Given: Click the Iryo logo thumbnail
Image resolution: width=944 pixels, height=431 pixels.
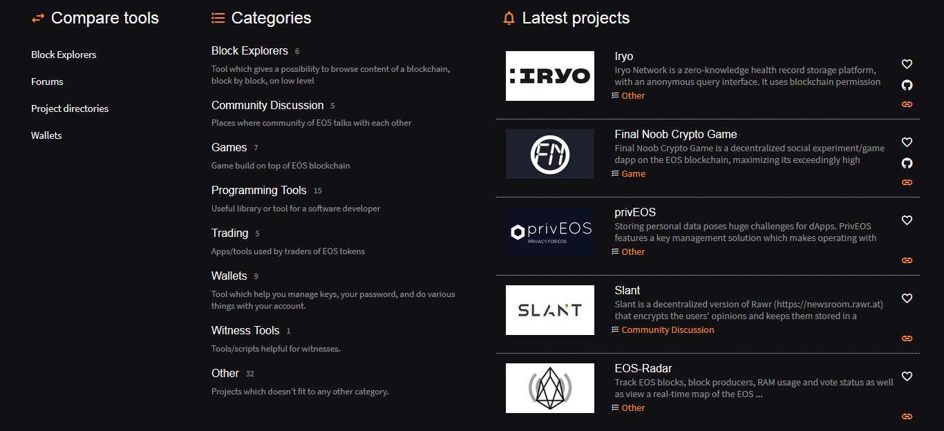Looking at the screenshot, I should tap(550, 76).
